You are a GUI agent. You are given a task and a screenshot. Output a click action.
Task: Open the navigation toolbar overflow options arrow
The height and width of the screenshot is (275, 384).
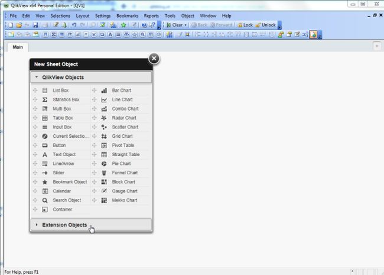point(279,25)
